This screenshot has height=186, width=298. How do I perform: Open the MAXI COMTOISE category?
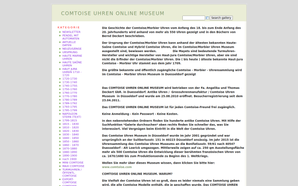pos(74,166)
